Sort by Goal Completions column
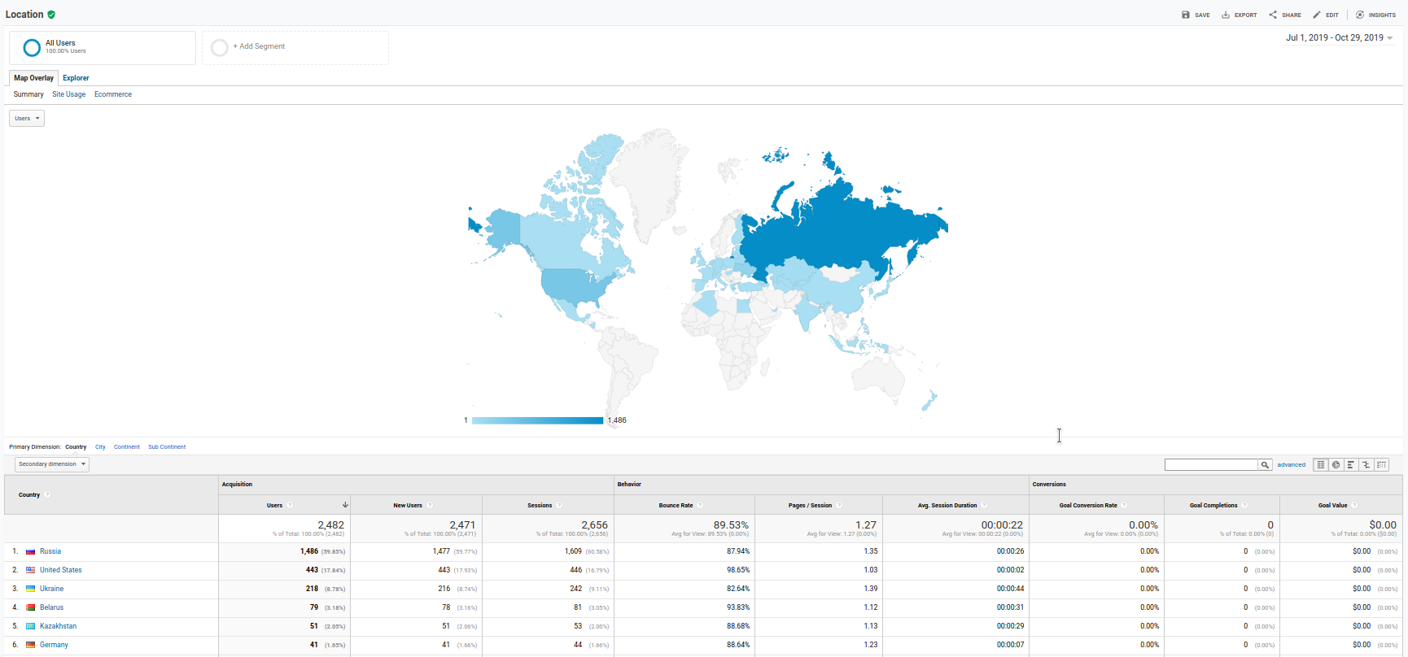 pyautogui.click(x=1213, y=505)
